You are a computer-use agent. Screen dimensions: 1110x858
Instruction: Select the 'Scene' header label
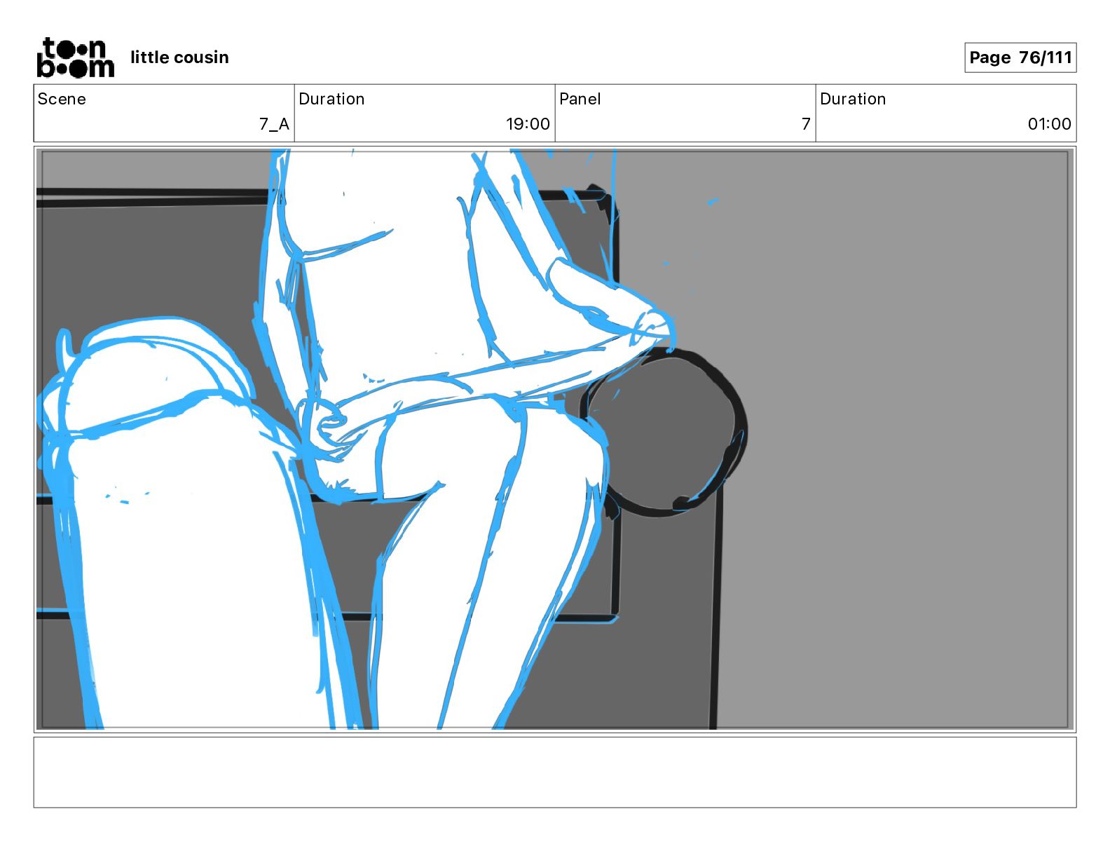coord(62,99)
